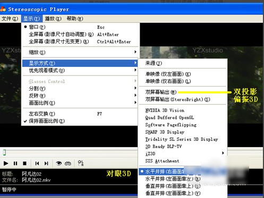Click the Stop playback button
This screenshot has height=198, width=264.
click(x=24, y=163)
